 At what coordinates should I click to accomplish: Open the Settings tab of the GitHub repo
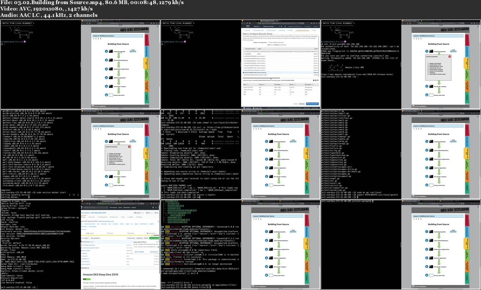[139, 217]
